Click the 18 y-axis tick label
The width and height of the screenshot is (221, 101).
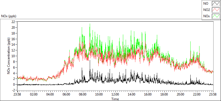click(13, 33)
